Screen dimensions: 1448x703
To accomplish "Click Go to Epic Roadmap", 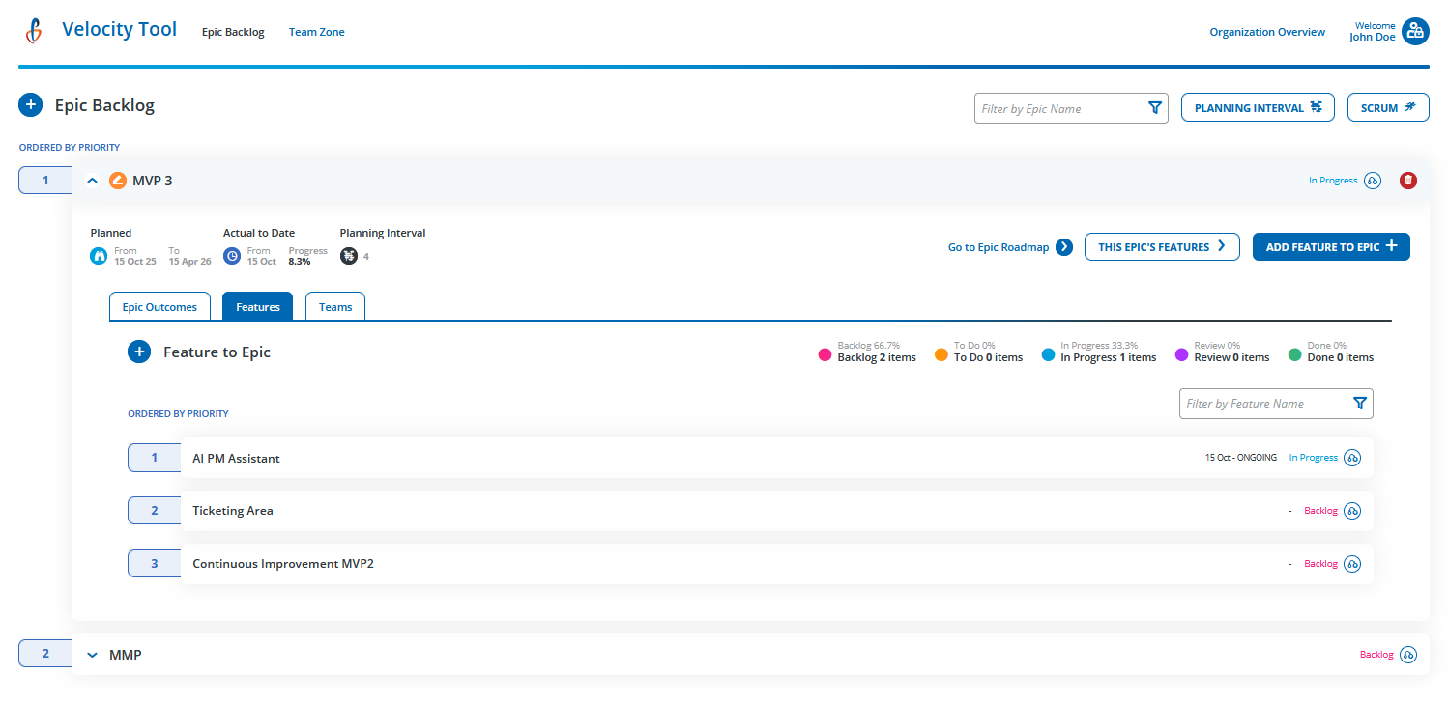I will tap(1000, 246).
